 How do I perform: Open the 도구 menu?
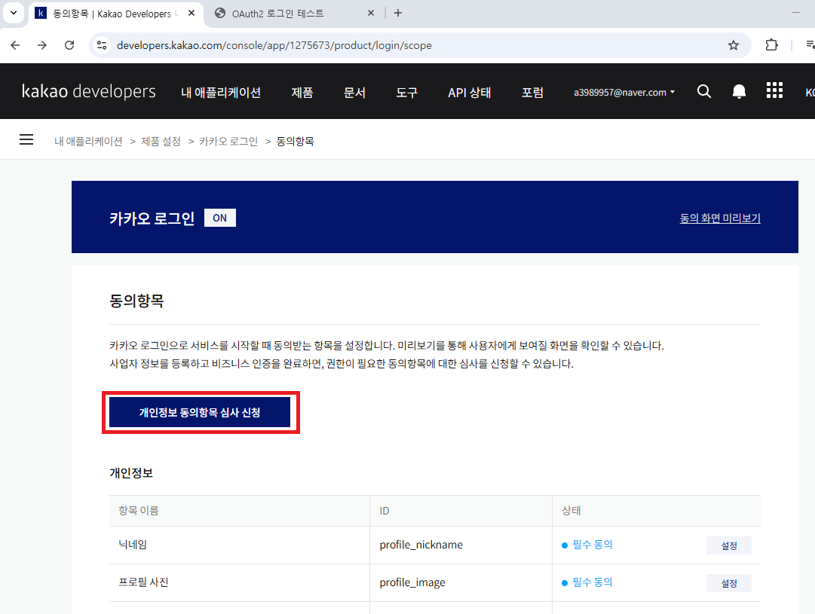(x=407, y=93)
